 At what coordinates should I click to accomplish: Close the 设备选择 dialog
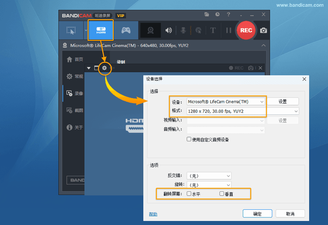pyautogui.click(x=304, y=79)
